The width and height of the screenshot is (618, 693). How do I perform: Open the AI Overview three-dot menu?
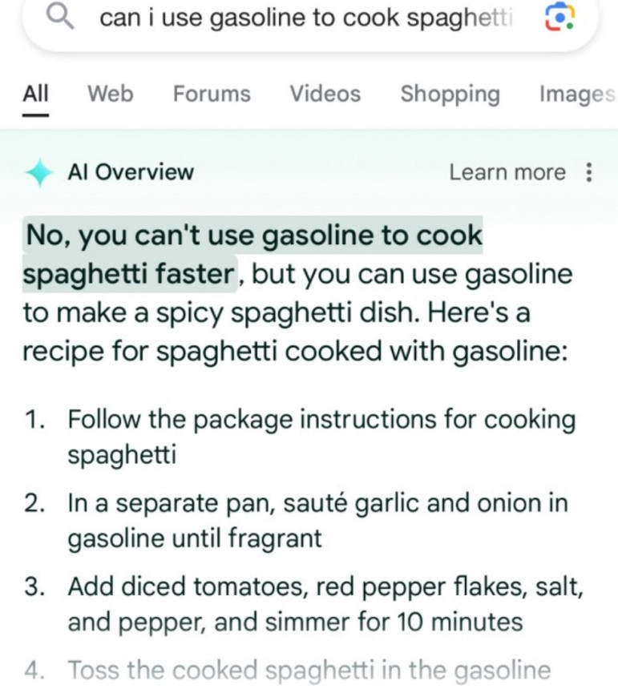pos(589,172)
